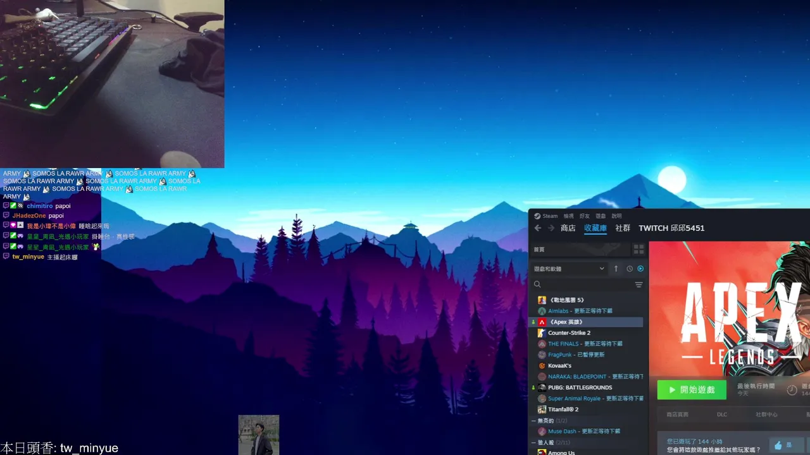Open the 社群中心 link
Screen dimensions: 810x455
(766, 415)
